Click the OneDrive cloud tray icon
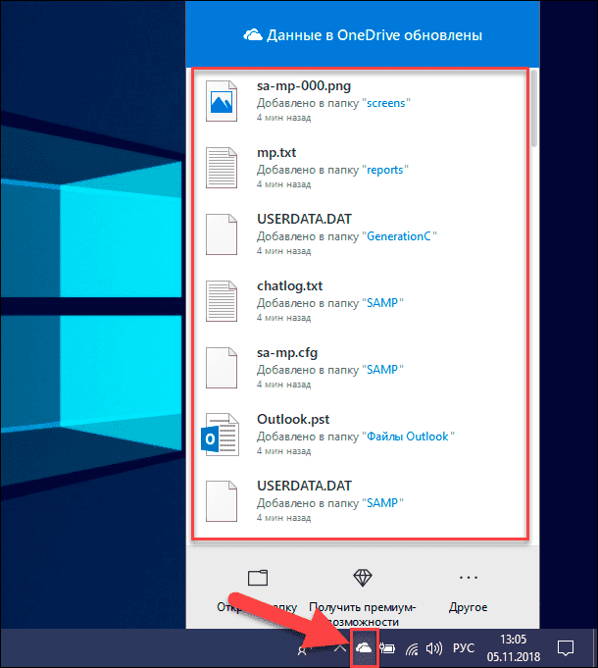This screenshot has height=668, width=598. pyautogui.click(x=364, y=648)
